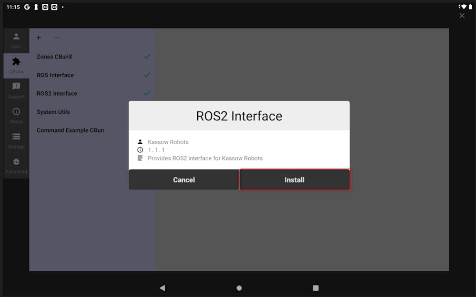Tap the battery status bar icon
The width and height of the screenshot is (476, 297).
[470, 7]
